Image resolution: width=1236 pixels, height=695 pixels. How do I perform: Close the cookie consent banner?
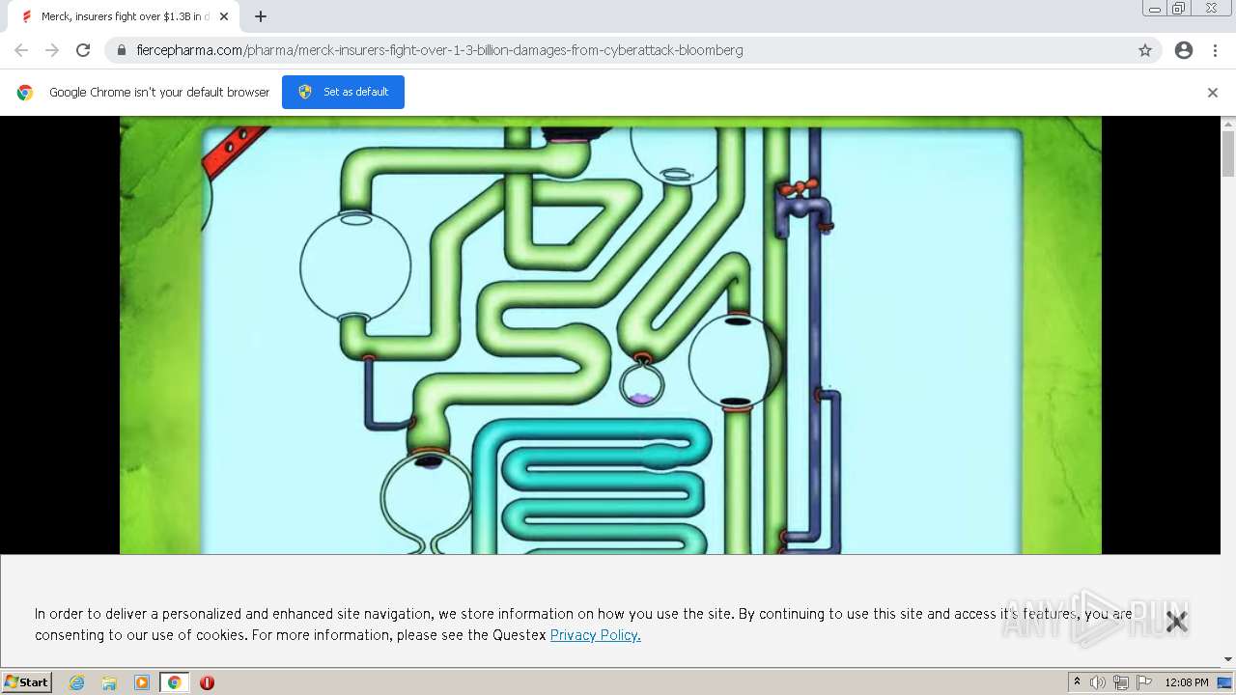[x=1176, y=623]
